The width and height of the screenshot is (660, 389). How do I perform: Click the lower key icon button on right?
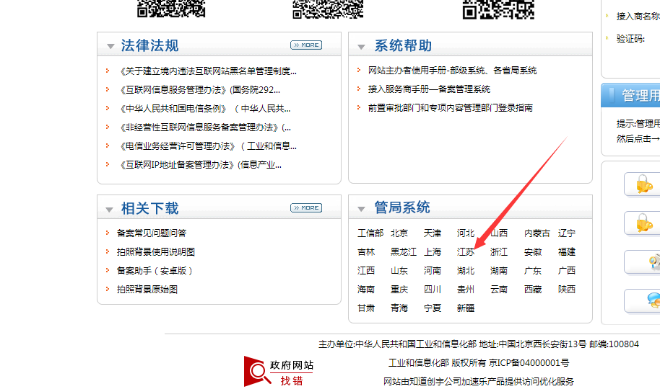point(643,223)
